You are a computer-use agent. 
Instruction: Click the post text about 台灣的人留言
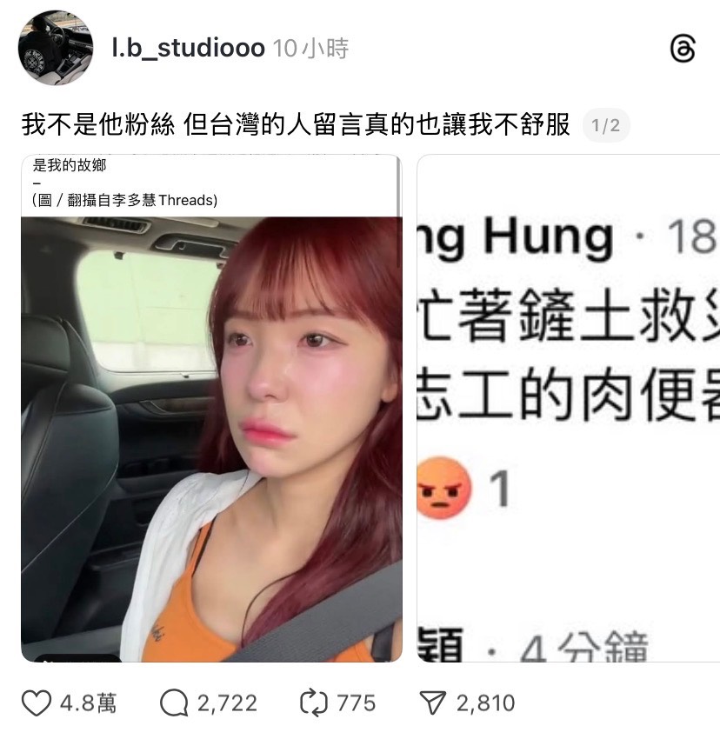point(296,125)
